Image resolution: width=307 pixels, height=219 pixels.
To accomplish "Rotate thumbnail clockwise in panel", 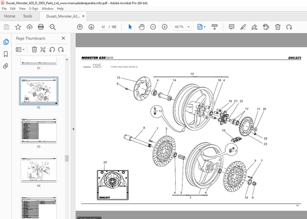I will click(61, 49).
